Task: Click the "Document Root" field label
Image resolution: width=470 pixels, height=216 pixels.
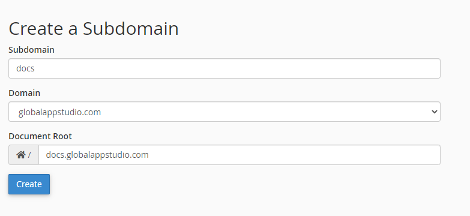Action: point(40,136)
